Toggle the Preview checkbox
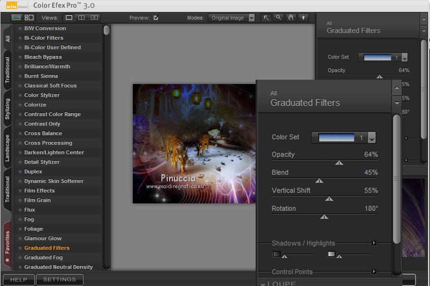 point(156,18)
